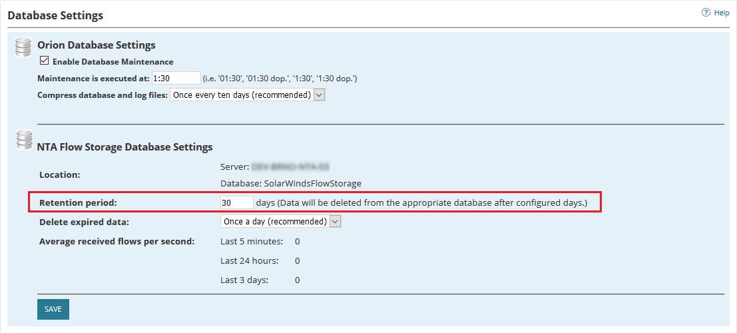The height and width of the screenshot is (333, 737).
Task: Click the NTA Flow Storage database icon
Action: click(x=24, y=141)
